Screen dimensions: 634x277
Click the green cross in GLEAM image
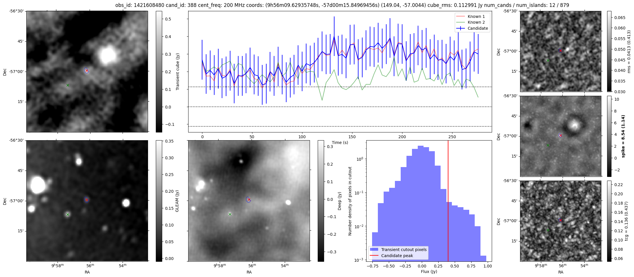coord(68,214)
